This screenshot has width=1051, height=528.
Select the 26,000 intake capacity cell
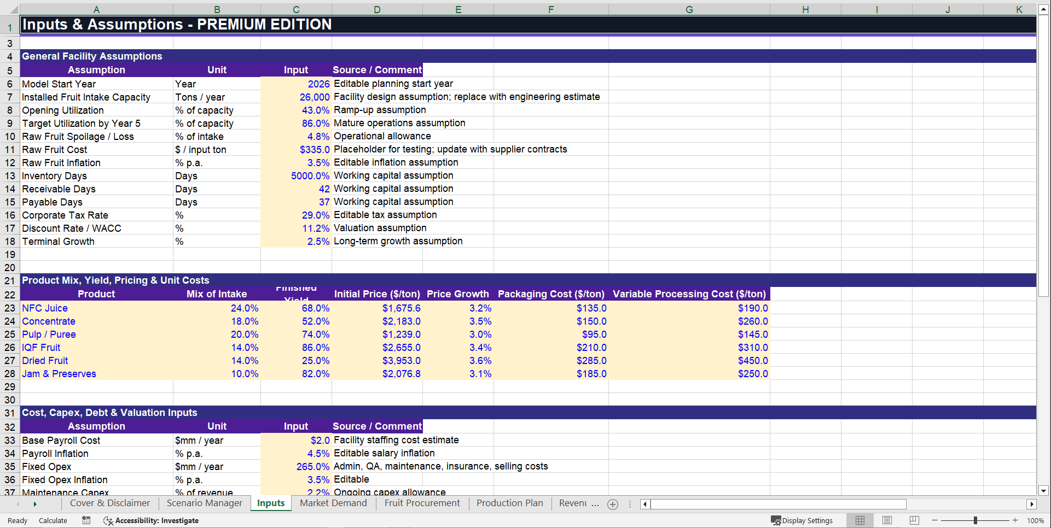click(x=296, y=97)
